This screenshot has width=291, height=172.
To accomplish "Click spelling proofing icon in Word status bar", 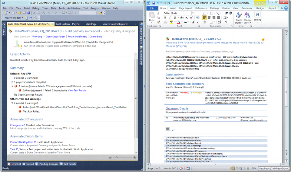I will (x=181, y=168).
